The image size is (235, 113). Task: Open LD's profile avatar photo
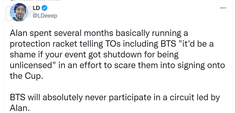19,12
